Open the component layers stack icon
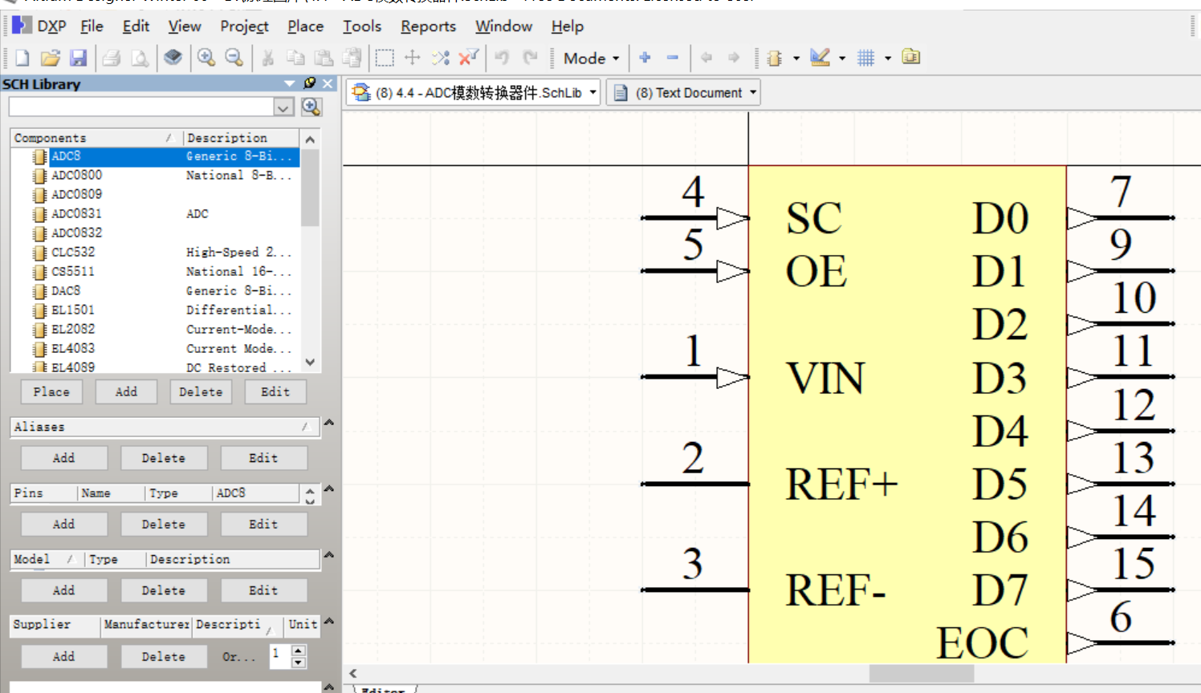Viewport: 1201px width, 693px height. point(173,58)
